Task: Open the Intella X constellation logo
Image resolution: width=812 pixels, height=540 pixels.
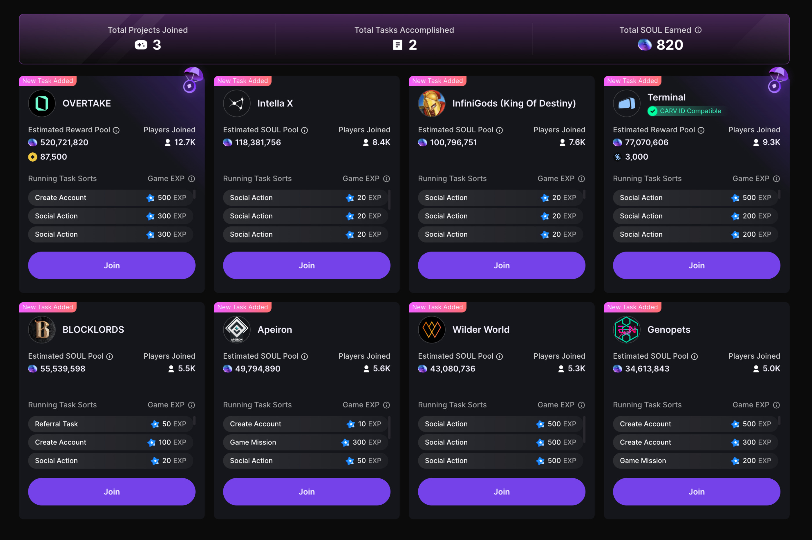Action: click(236, 103)
